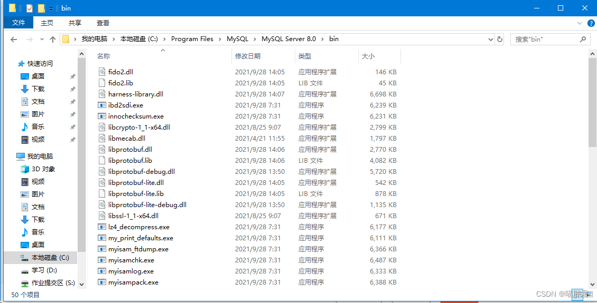Open the 查看 ribbon tab

tap(103, 23)
